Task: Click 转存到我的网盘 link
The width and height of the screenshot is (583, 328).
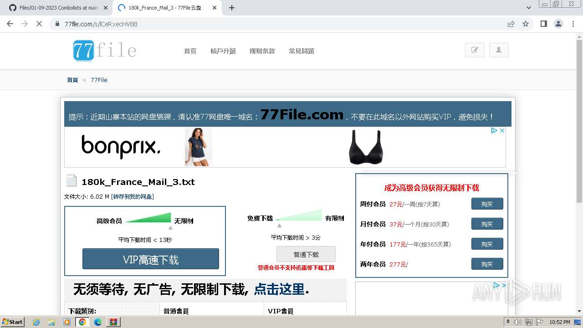Action: tap(133, 196)
